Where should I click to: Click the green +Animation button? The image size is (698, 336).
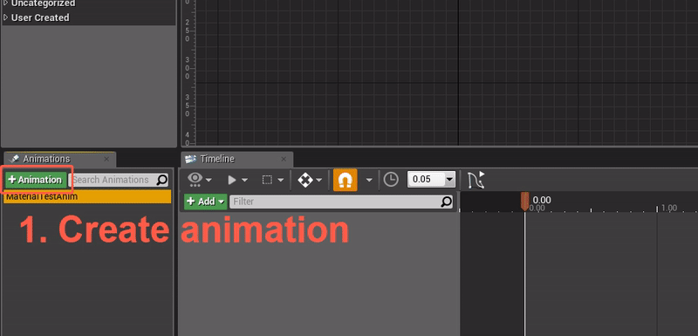(36, 180)
